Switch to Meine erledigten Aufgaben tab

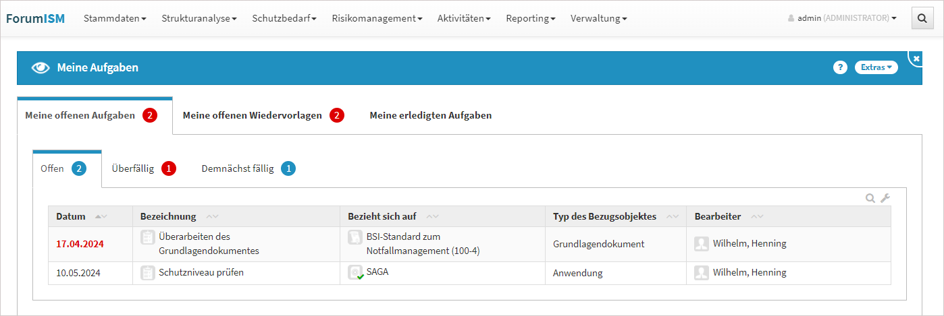point(430,115)
